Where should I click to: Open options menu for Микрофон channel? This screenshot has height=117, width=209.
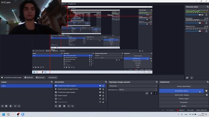(206, 23)
